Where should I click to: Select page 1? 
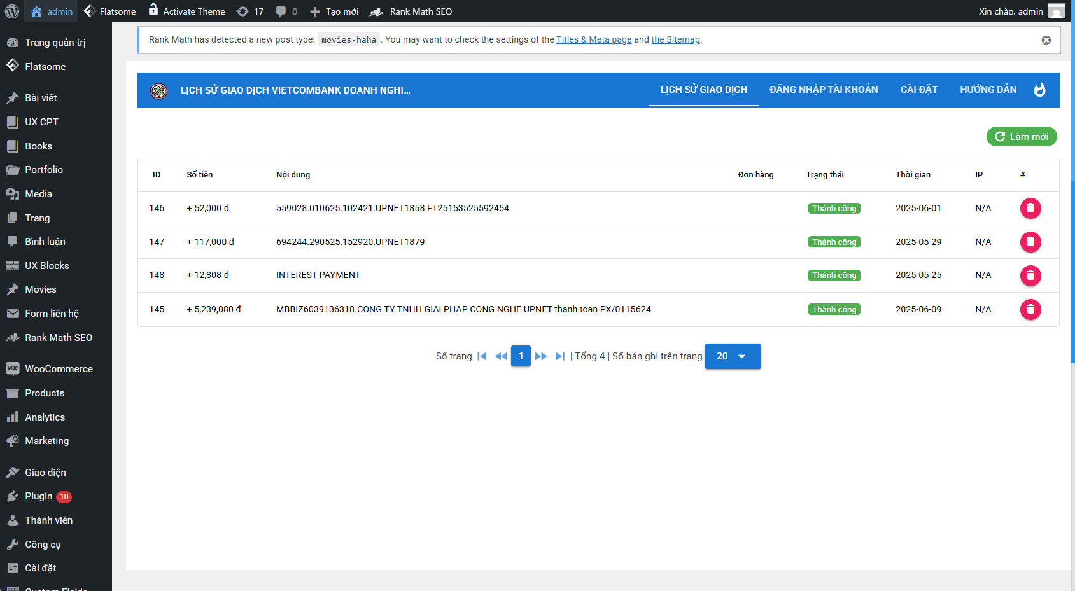521,356
